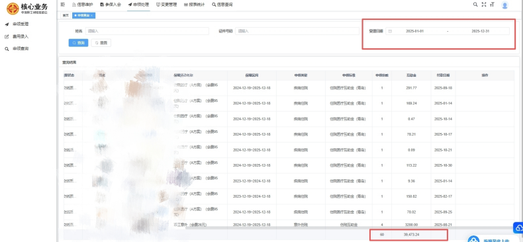Click the 拖拽至此上传 upload widget icon
The width and height of the screenshot is (523, 242).
point(473,239)
